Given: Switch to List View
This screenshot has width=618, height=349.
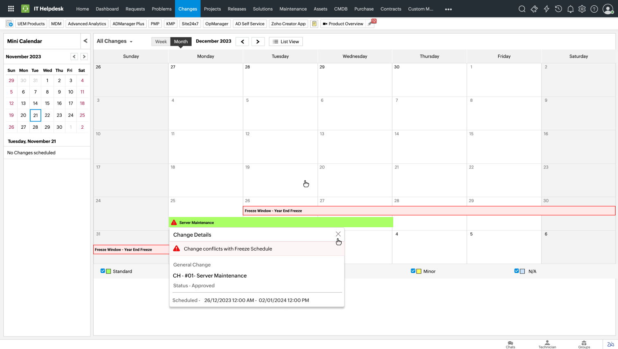Looking at the screenshot, I should coord(286,42).
